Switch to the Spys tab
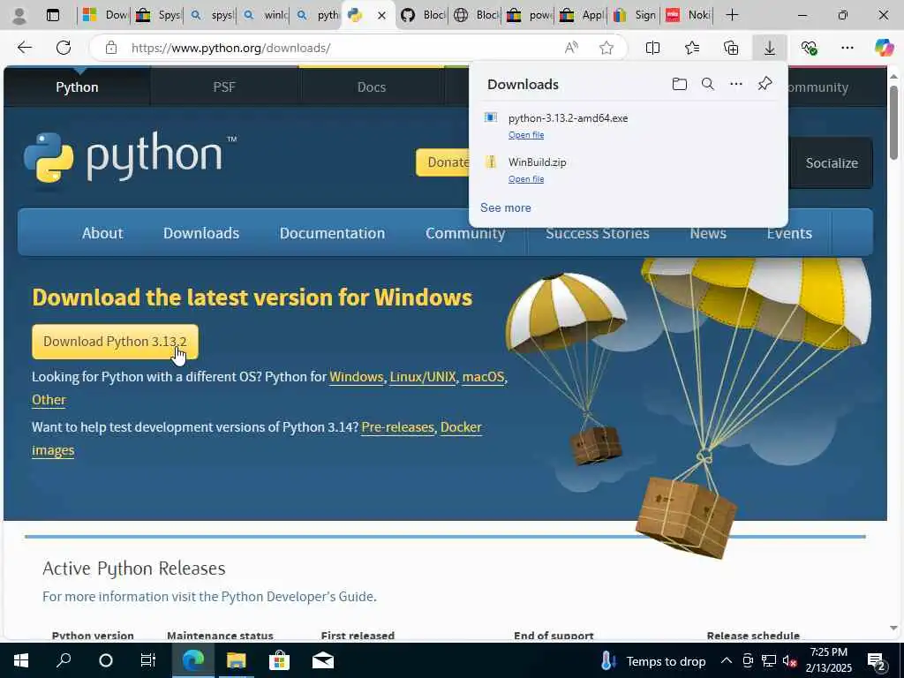The image size is (904, 678). (157, 15)
